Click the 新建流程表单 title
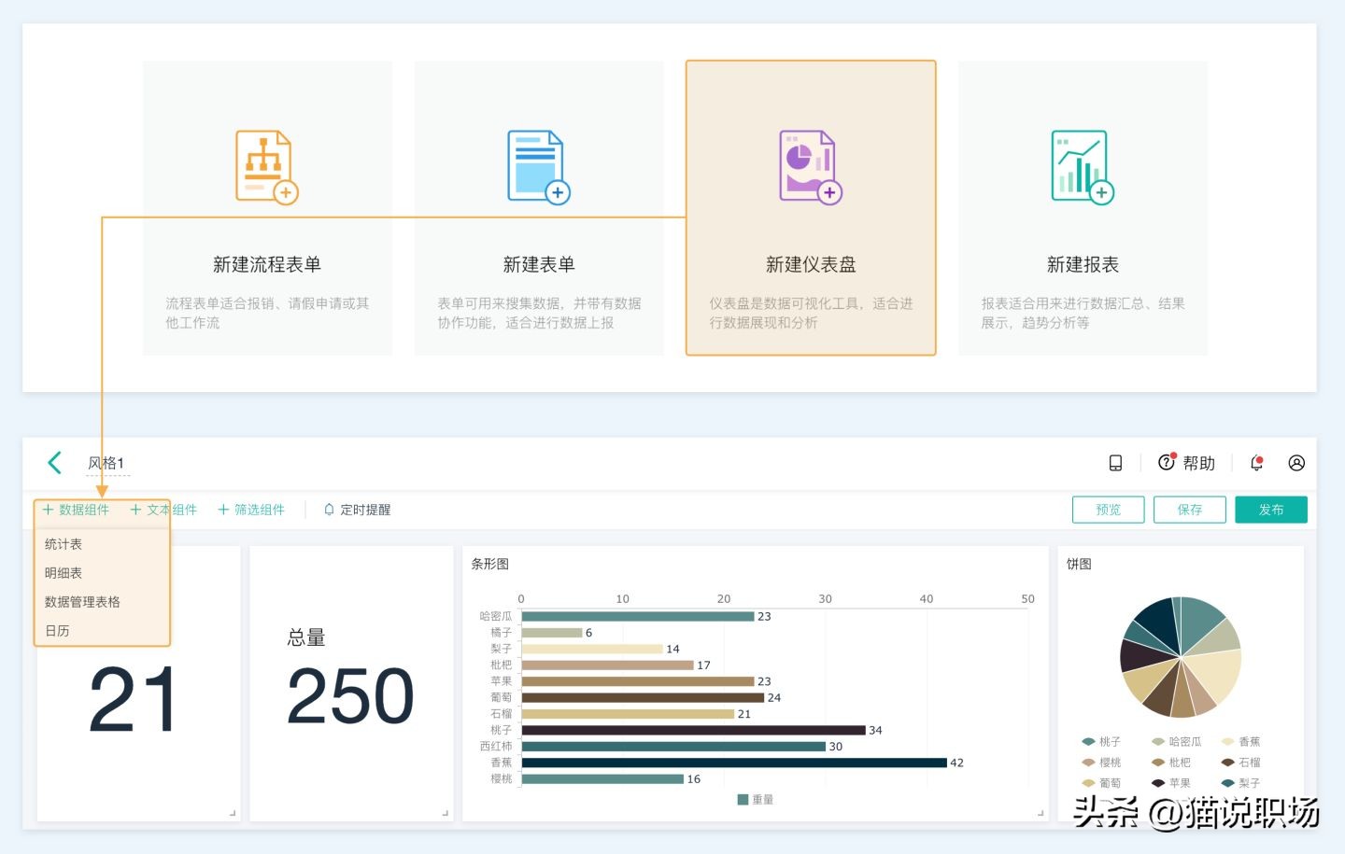The width and height of the screenshot is (1345, 854). pos(267,265)
